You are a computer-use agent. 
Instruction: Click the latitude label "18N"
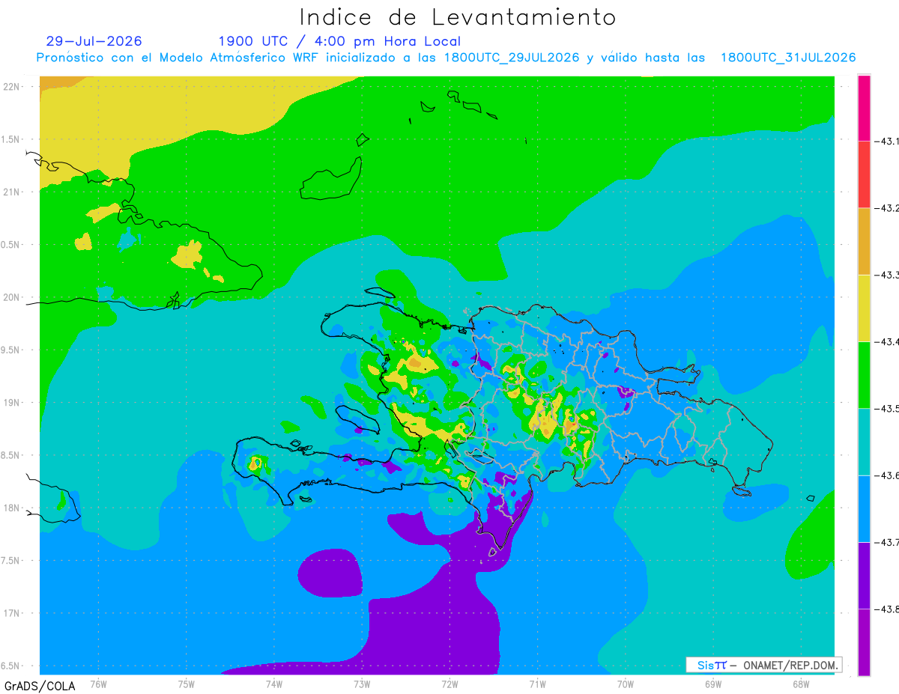(12, 508)
